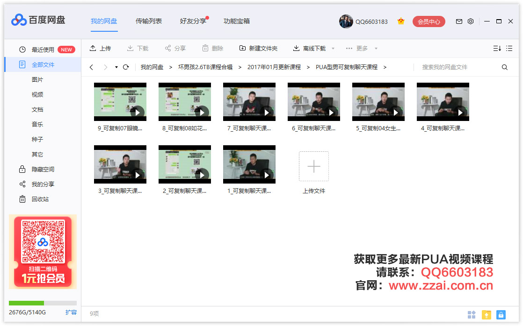Click the 上传文件 label
Viewport: 523px width, 326px height.
coord(314,191)
